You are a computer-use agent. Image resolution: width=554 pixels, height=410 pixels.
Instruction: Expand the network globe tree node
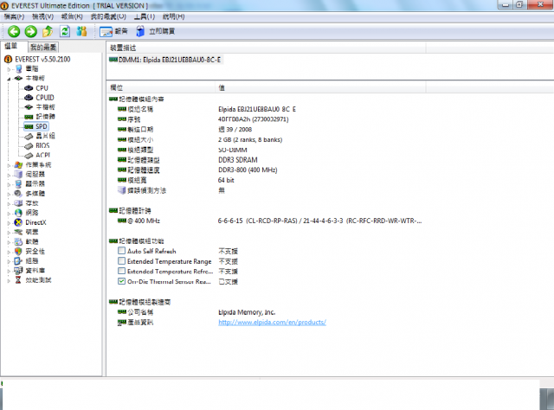9,213
